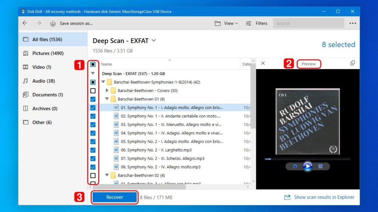Check the Barschai-Beethoven - Covers checkbox
Image resolution: width=378 pixels, height=212 pixels.
click(93, 91)
